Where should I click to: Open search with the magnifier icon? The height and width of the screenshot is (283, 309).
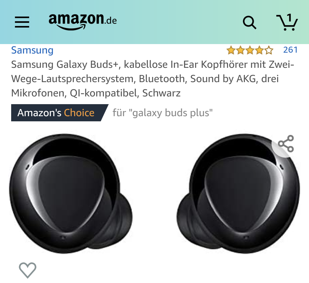(249, 23)
